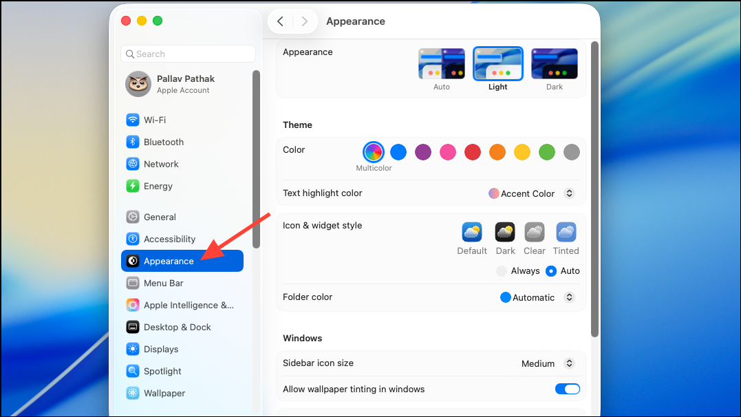Select the Auto radio button
This screenshot has height=417, width=741.
(x=550, y=271)
